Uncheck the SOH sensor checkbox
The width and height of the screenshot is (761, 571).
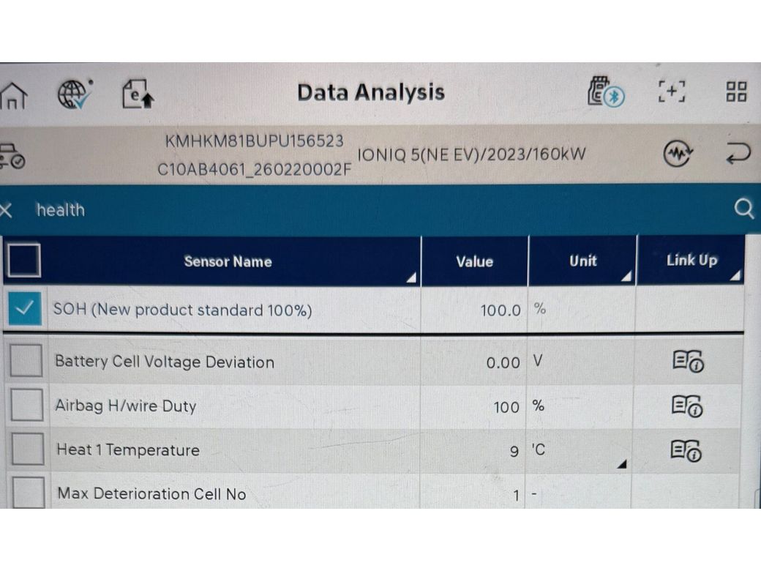pyautogui.click(x=26, y=310)
